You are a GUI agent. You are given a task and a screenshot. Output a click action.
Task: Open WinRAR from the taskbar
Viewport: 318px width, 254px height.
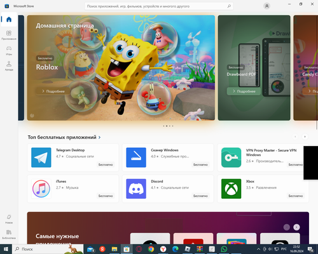(200, 249)
